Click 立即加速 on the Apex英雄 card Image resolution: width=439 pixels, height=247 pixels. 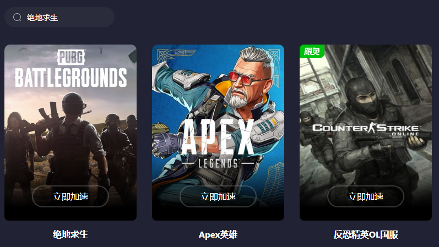pyautogui.click(x=218, y=196)
